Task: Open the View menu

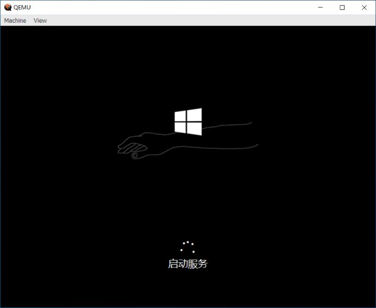Action: [40, 20]
